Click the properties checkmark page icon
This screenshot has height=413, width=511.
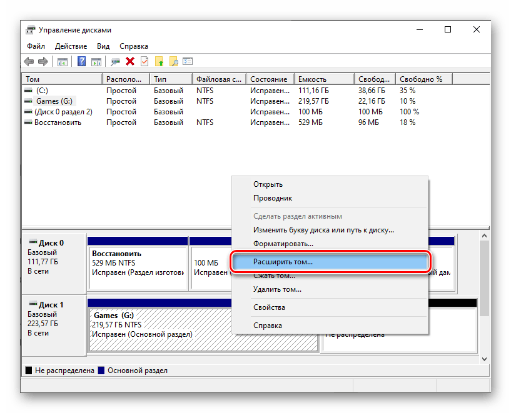pyautogui.click(x=144, y=61)
